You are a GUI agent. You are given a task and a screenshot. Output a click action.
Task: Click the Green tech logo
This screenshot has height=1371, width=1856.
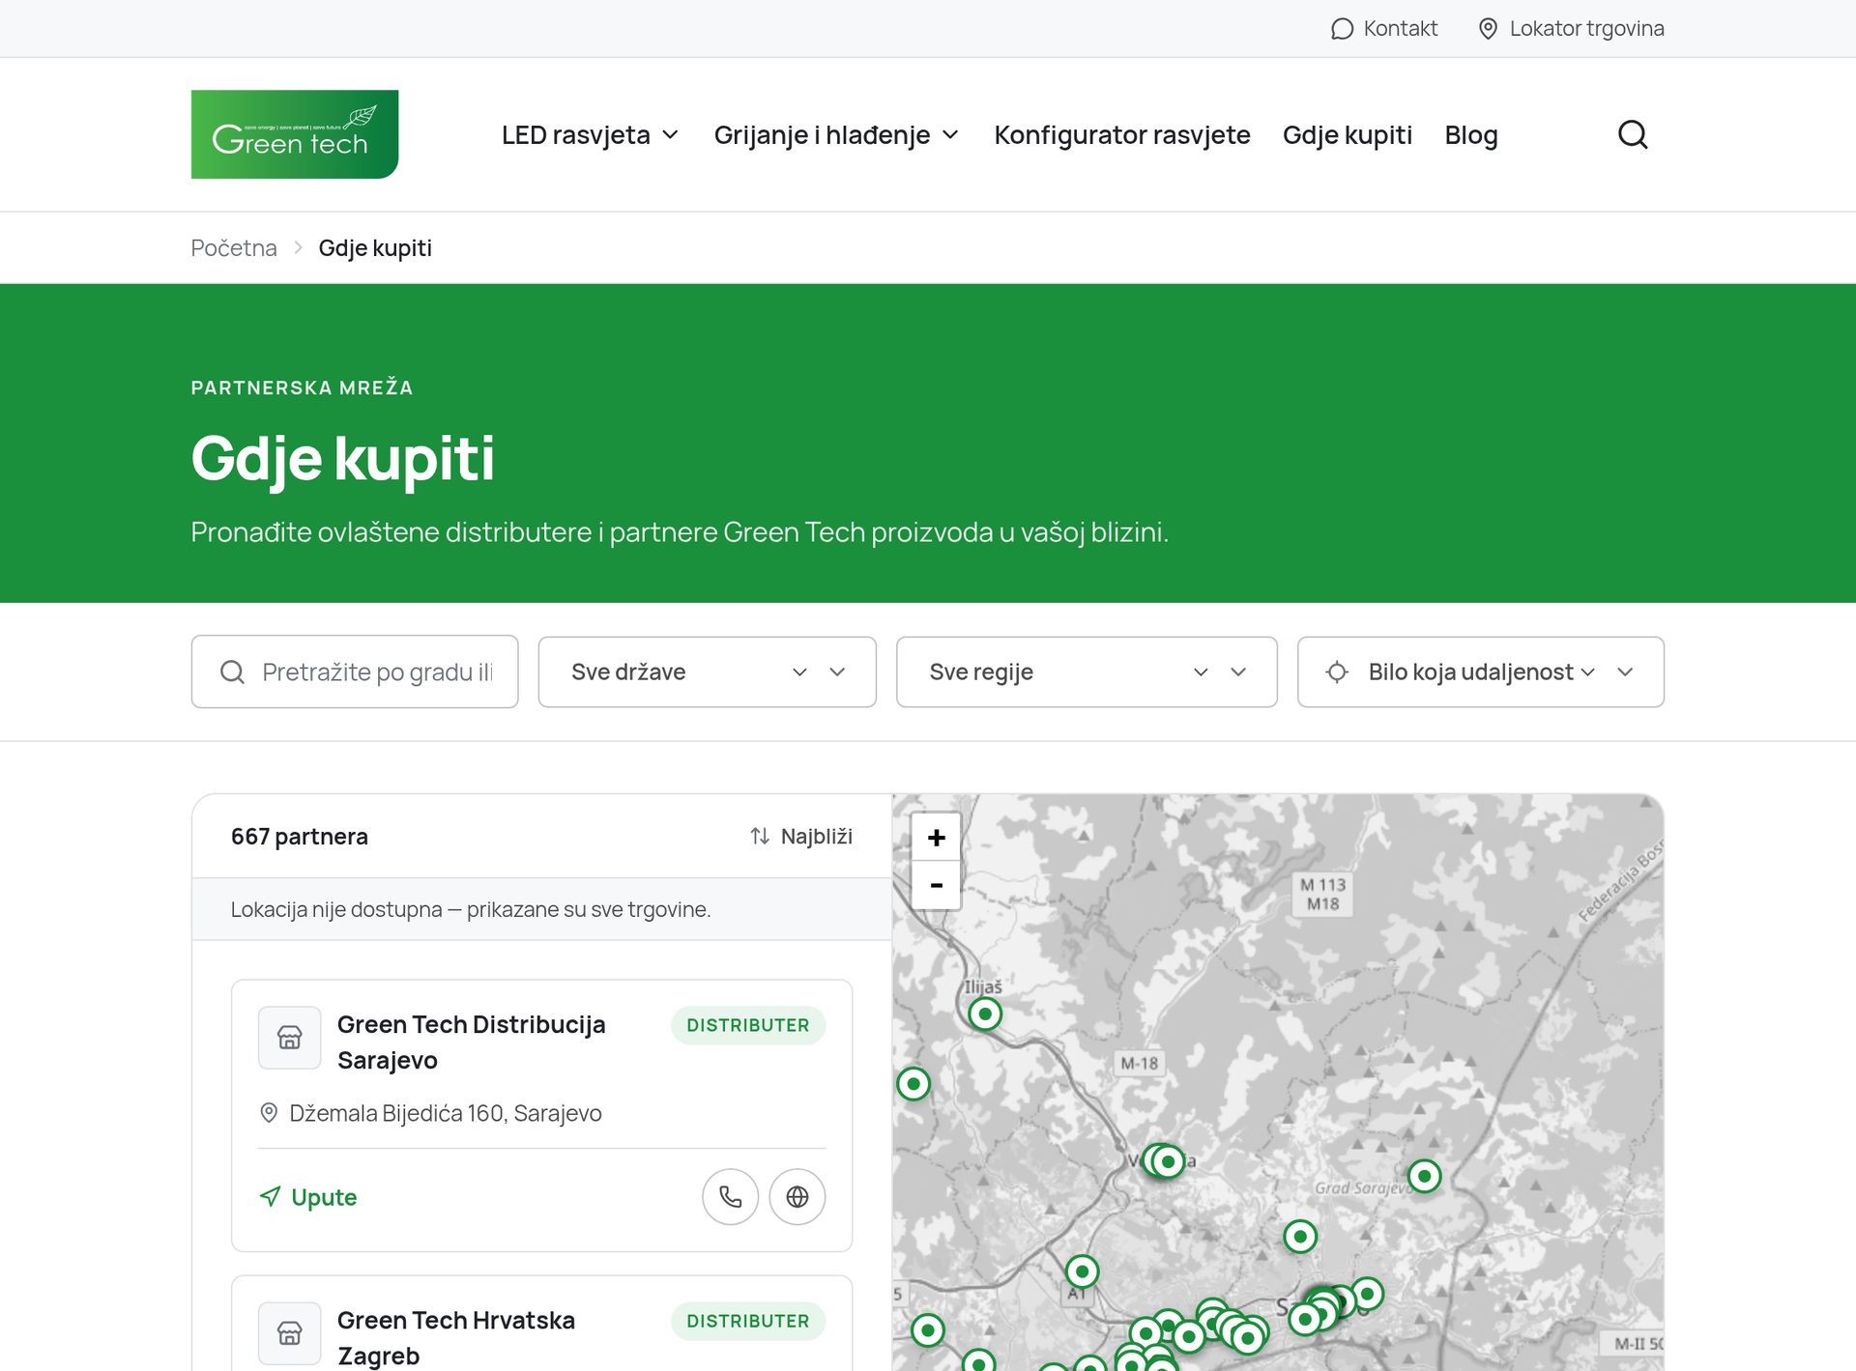[295, 134]
